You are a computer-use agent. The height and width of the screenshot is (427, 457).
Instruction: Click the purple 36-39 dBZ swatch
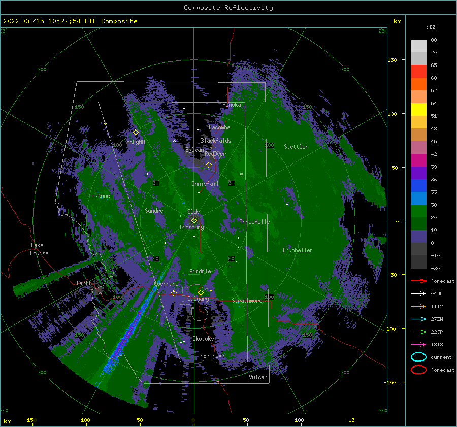[x=418, y=173]
